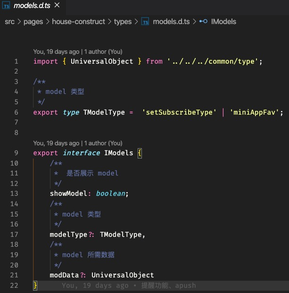Click the indented 'model 类型' comment on line 15
The image size is (289, 293).
pos(82,214)
